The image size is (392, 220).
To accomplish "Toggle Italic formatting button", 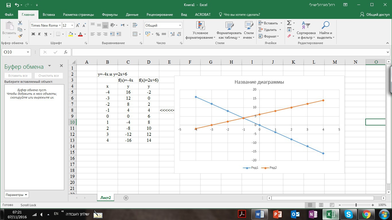I will pos(39,34).
